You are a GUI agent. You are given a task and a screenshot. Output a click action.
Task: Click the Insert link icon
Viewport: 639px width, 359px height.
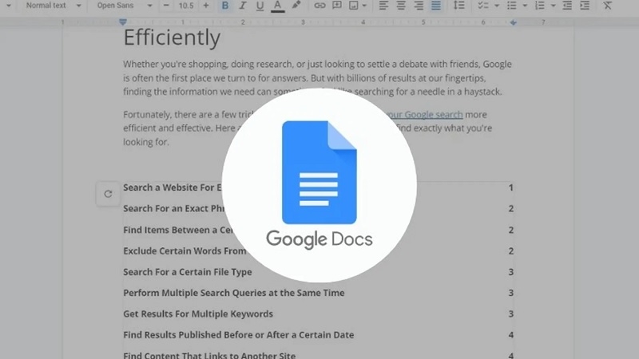point(319,6)
